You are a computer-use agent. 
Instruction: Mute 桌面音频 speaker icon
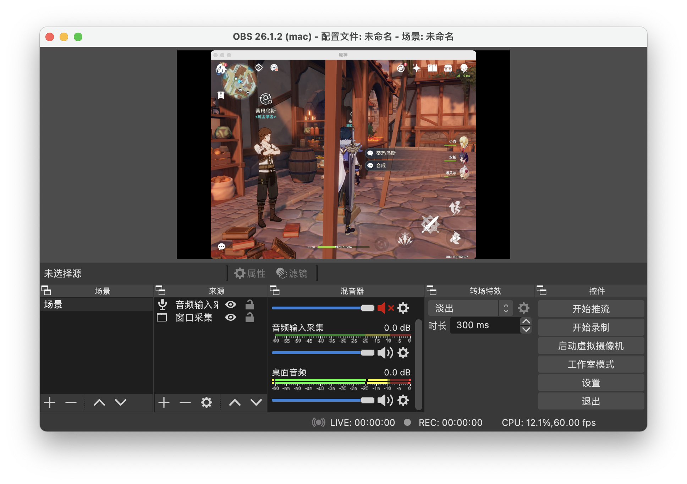click(385, 400)
